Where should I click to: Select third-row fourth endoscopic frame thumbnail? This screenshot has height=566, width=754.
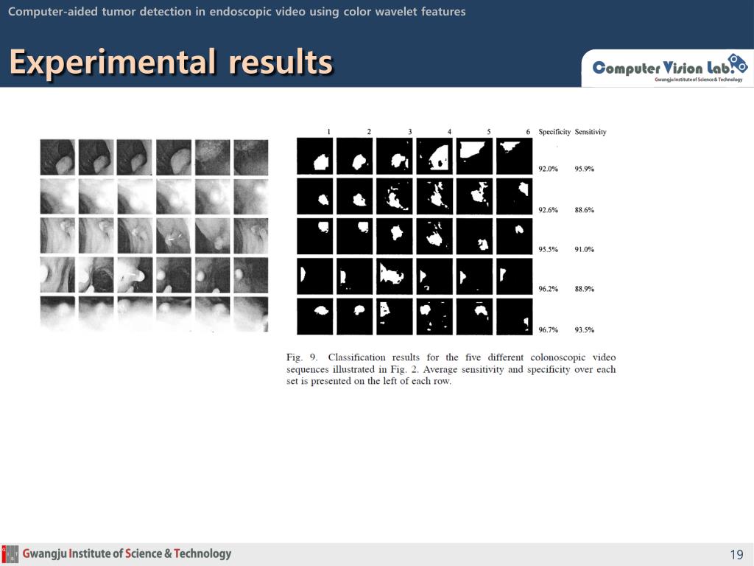(x=174, y=236)
